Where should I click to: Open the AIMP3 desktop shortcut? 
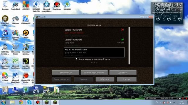pos(26,34)
